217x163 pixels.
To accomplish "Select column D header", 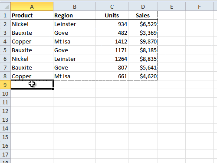I will pyautogui.click(x=143, y=7).
